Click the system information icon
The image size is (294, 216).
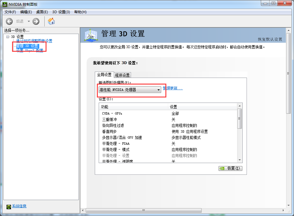[9, 207]
